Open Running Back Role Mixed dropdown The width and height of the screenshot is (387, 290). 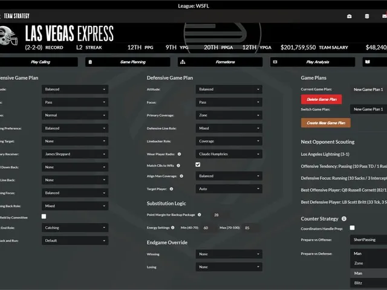[x=75, y=206]
